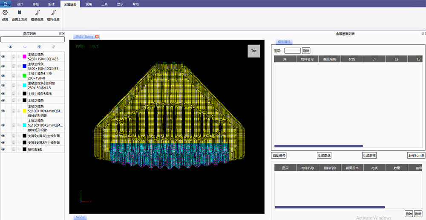Click the 生成图纸 button
The width and height of the screenshot is (426, 220).
pyautogui.click(x=324, y=156)
